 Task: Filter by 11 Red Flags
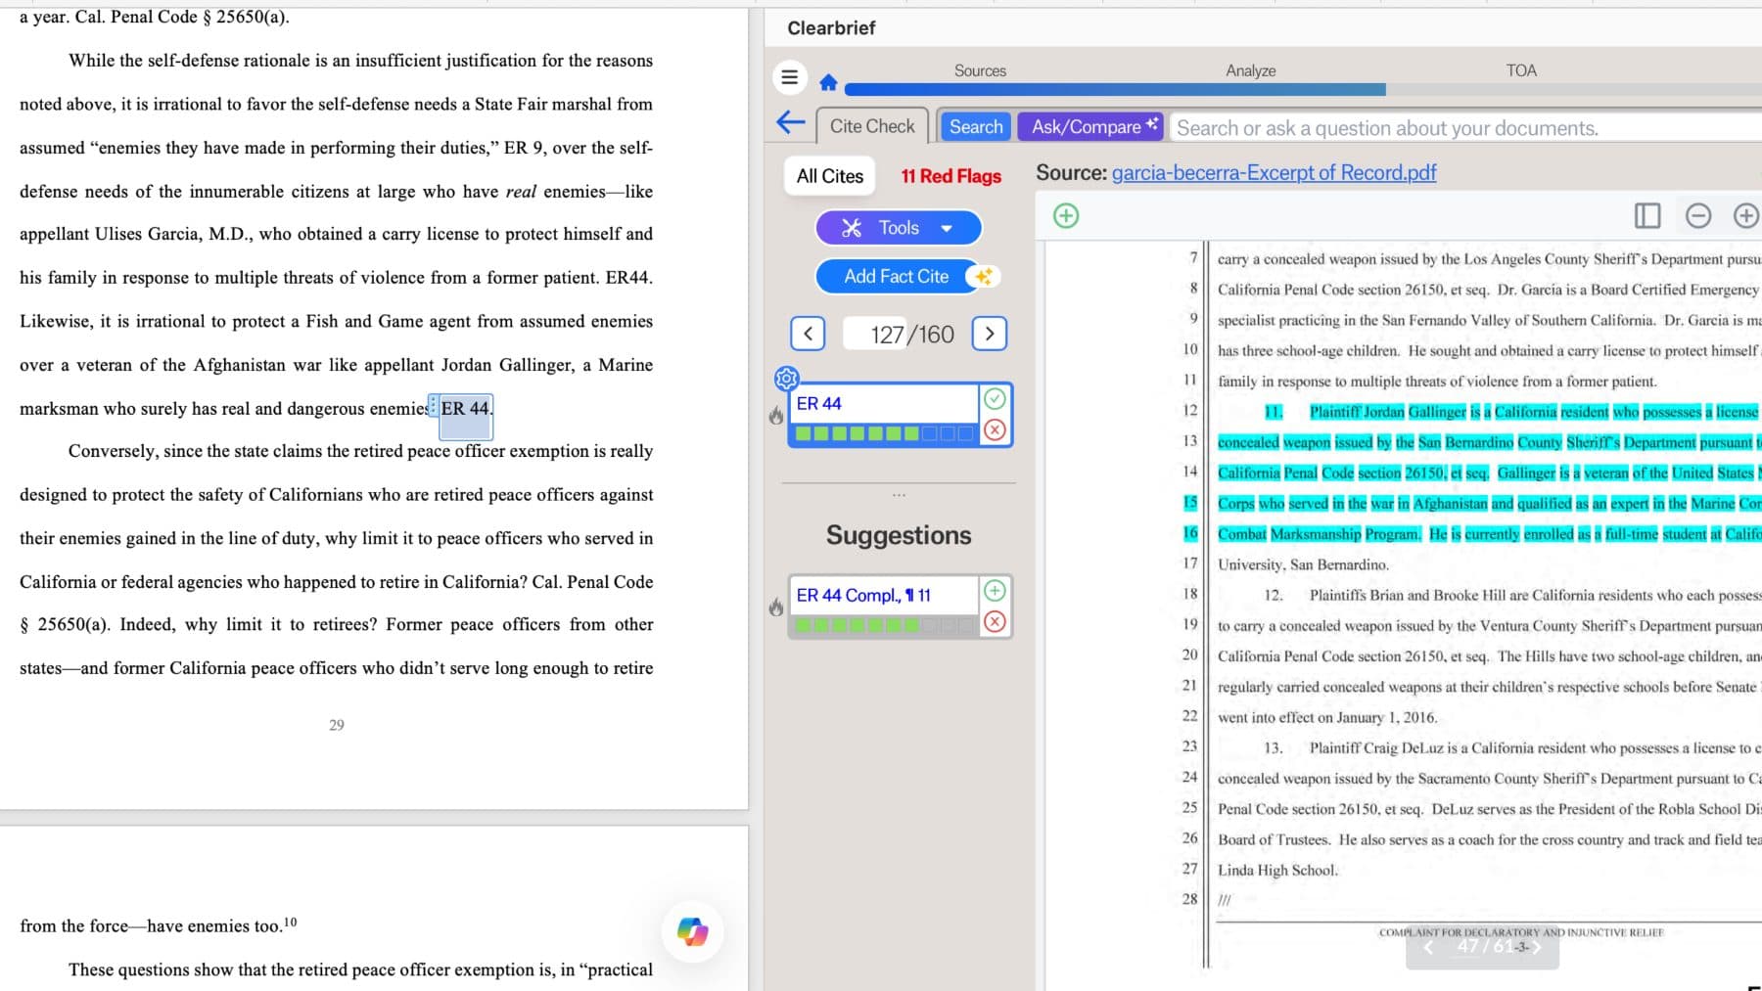(x=951, y=176)
